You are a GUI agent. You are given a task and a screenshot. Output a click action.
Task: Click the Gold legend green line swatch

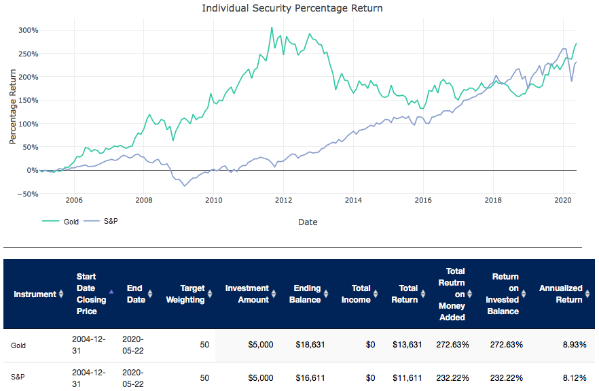[50, 221]
